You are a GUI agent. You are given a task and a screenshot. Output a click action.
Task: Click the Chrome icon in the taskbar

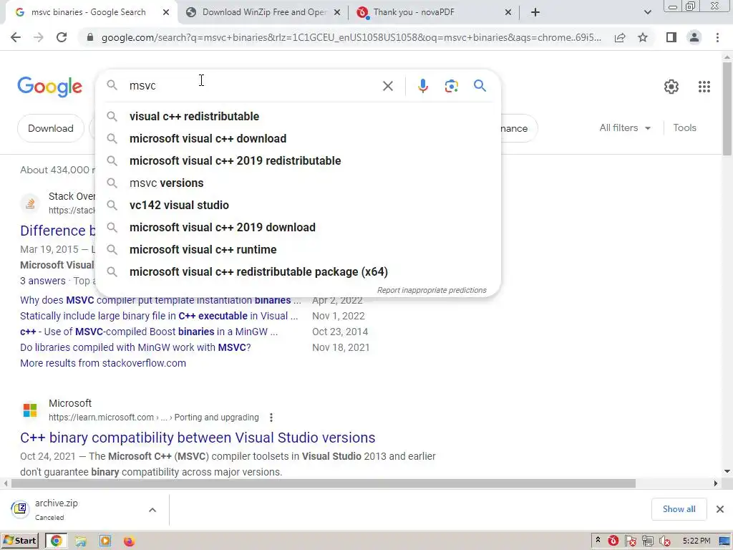(56, 541)
